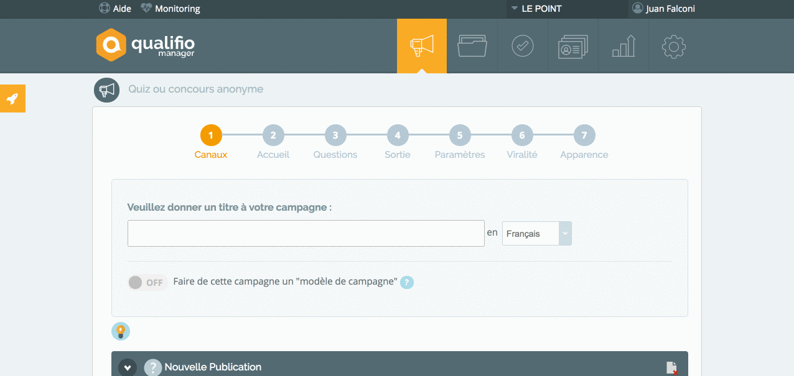Screen dimensions: 794x376
Task: Go to step 3 Questions
Action: click(335, 142)
